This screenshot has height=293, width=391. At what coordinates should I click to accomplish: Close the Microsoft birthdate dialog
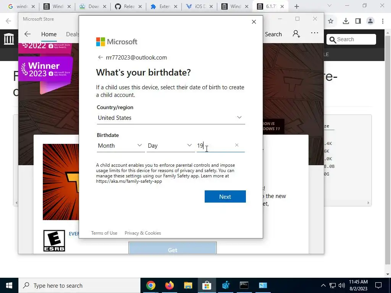[254, 22]
